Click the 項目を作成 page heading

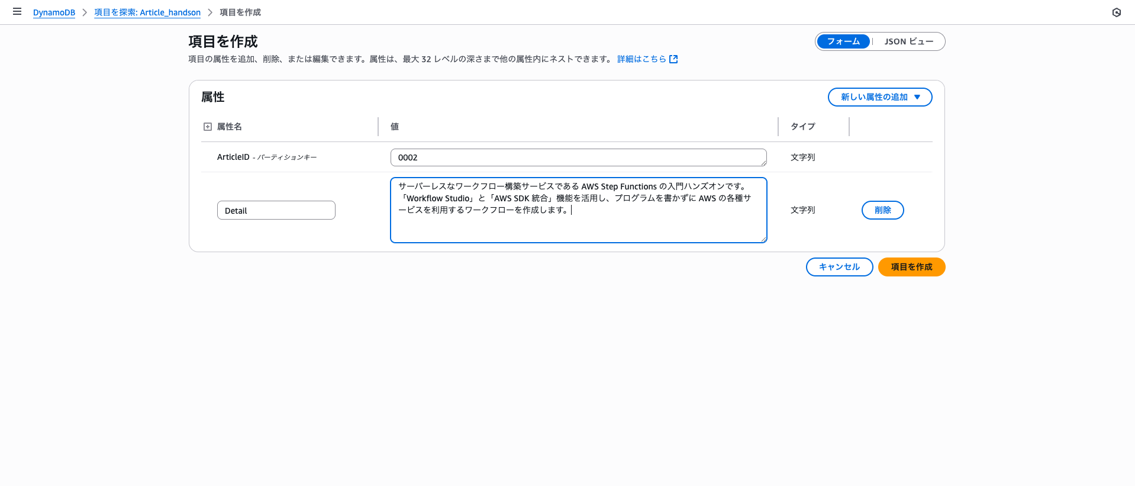point(223,41)
